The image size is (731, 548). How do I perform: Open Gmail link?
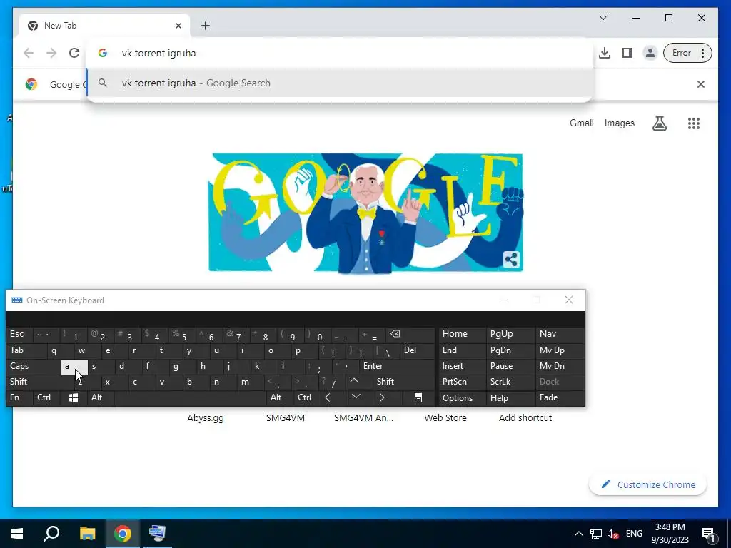point(581,123)
